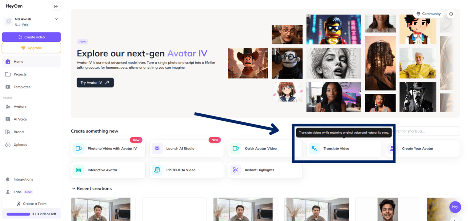Click the Quick Avatar Video camera icon
This screenshot has width=468, height=221.
pos(235,148)
